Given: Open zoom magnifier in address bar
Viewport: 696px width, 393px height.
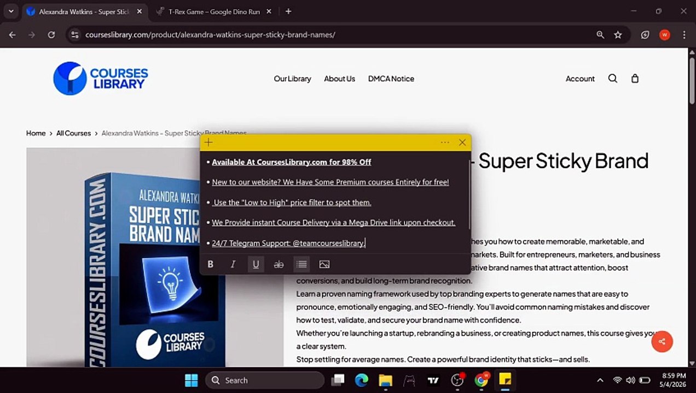Looking at the screenshot, I should (600, 34).
